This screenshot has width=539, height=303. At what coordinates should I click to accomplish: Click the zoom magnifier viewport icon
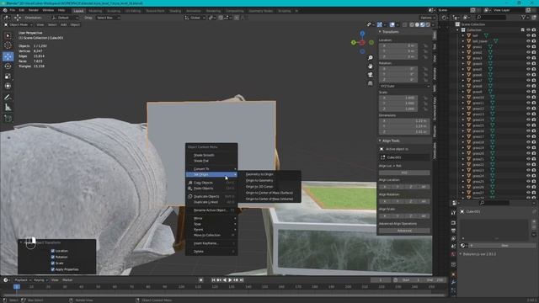[371, 58]
